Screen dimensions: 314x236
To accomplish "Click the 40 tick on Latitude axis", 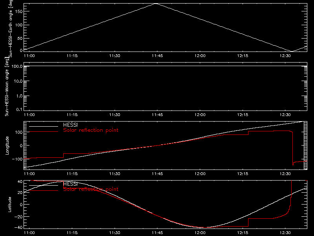I will pyautogui.click(x=20, y=182).
